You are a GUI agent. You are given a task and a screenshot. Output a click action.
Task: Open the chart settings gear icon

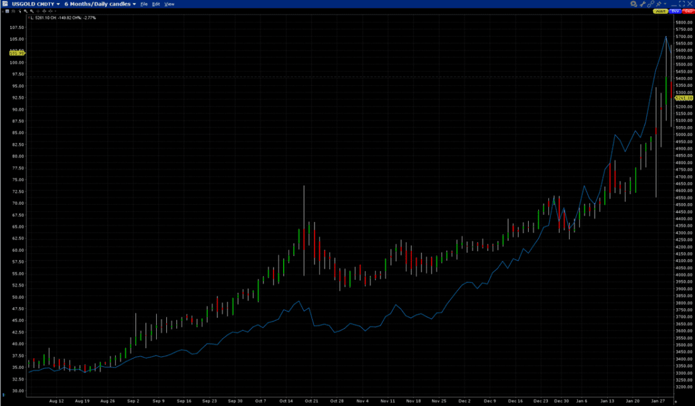[634, 4]
